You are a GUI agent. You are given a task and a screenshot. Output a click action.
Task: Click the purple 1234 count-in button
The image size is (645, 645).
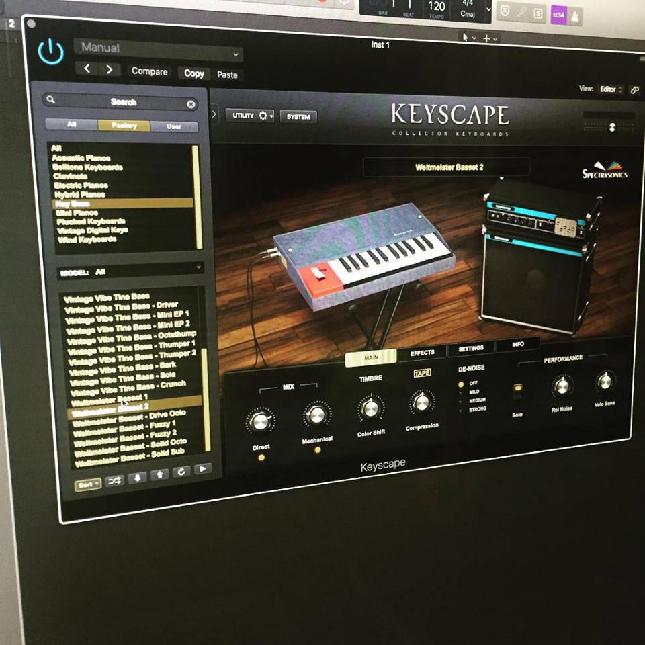(x=558, y=14)
